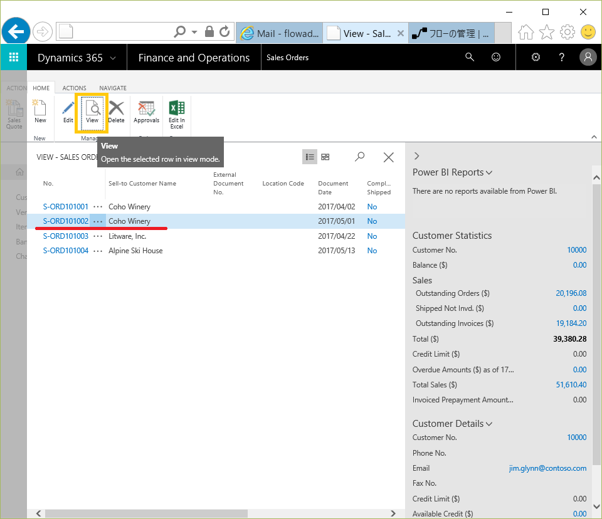Collapse the FactBox pane chevron

pos(417,156)
